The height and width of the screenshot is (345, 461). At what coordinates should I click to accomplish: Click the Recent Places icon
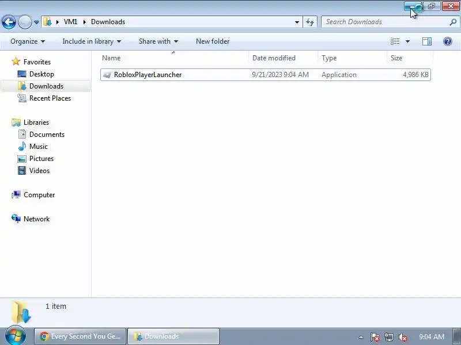pos(22,98)
